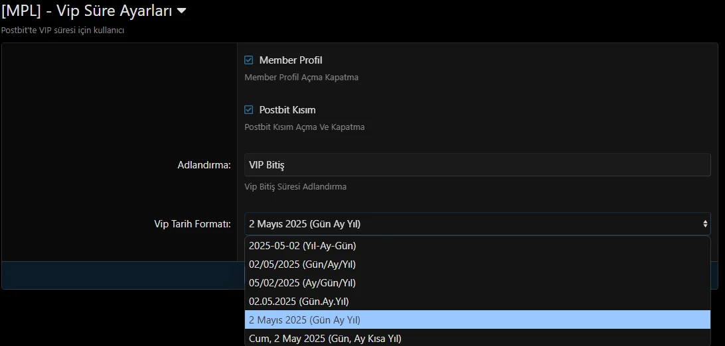Select the Cum, 2 May 2025 format

coord(325,339)
